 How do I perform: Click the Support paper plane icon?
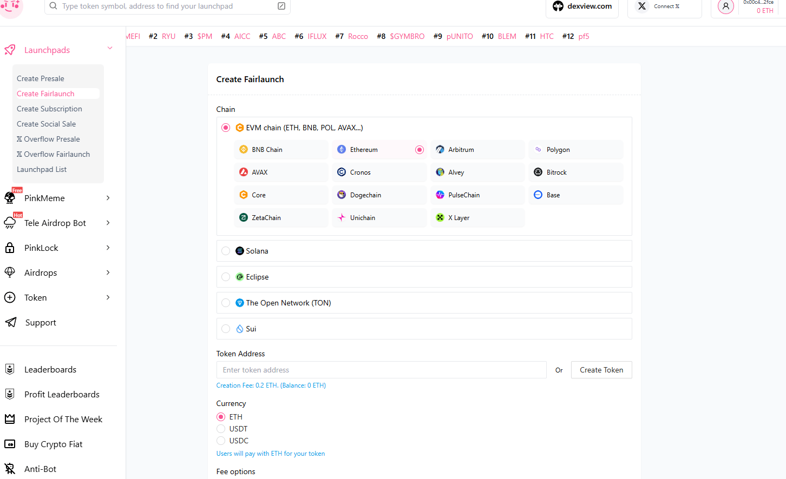[x=11, y=322]
